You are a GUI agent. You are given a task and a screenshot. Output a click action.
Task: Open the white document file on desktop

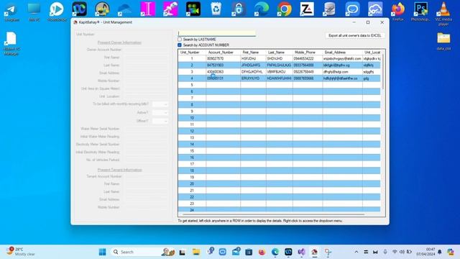point(11,43)
